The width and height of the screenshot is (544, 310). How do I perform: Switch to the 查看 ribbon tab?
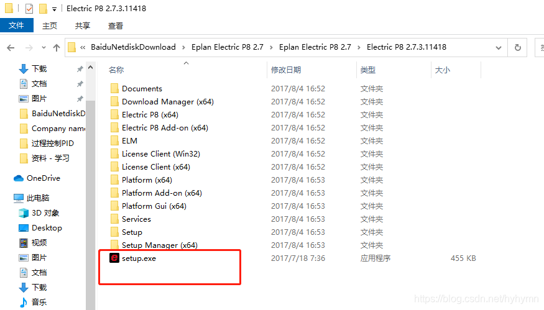[x=116, y=25]
